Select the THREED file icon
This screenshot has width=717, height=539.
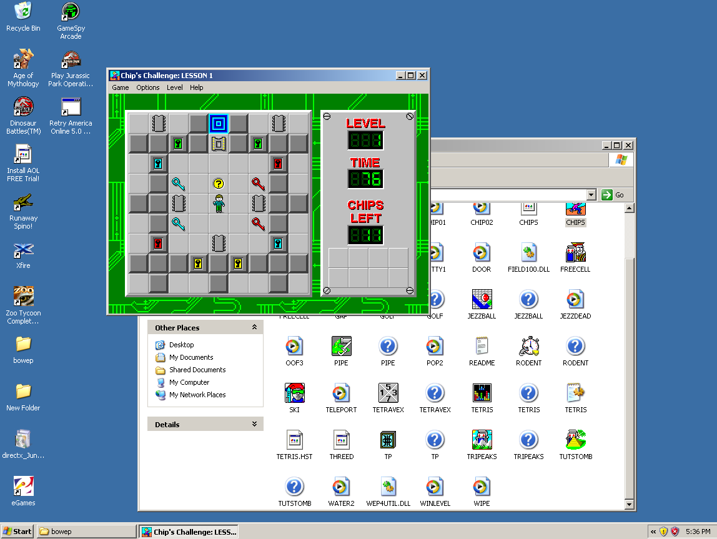pyautogui.click(x=341, y=445)
